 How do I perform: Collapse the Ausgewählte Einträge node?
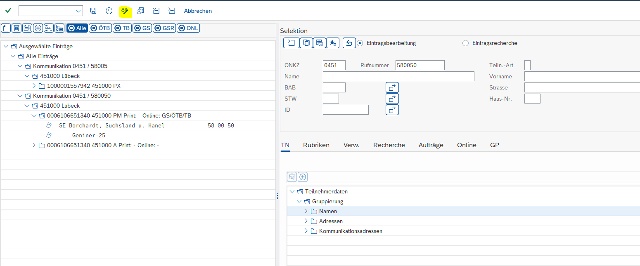coord(6,46)
